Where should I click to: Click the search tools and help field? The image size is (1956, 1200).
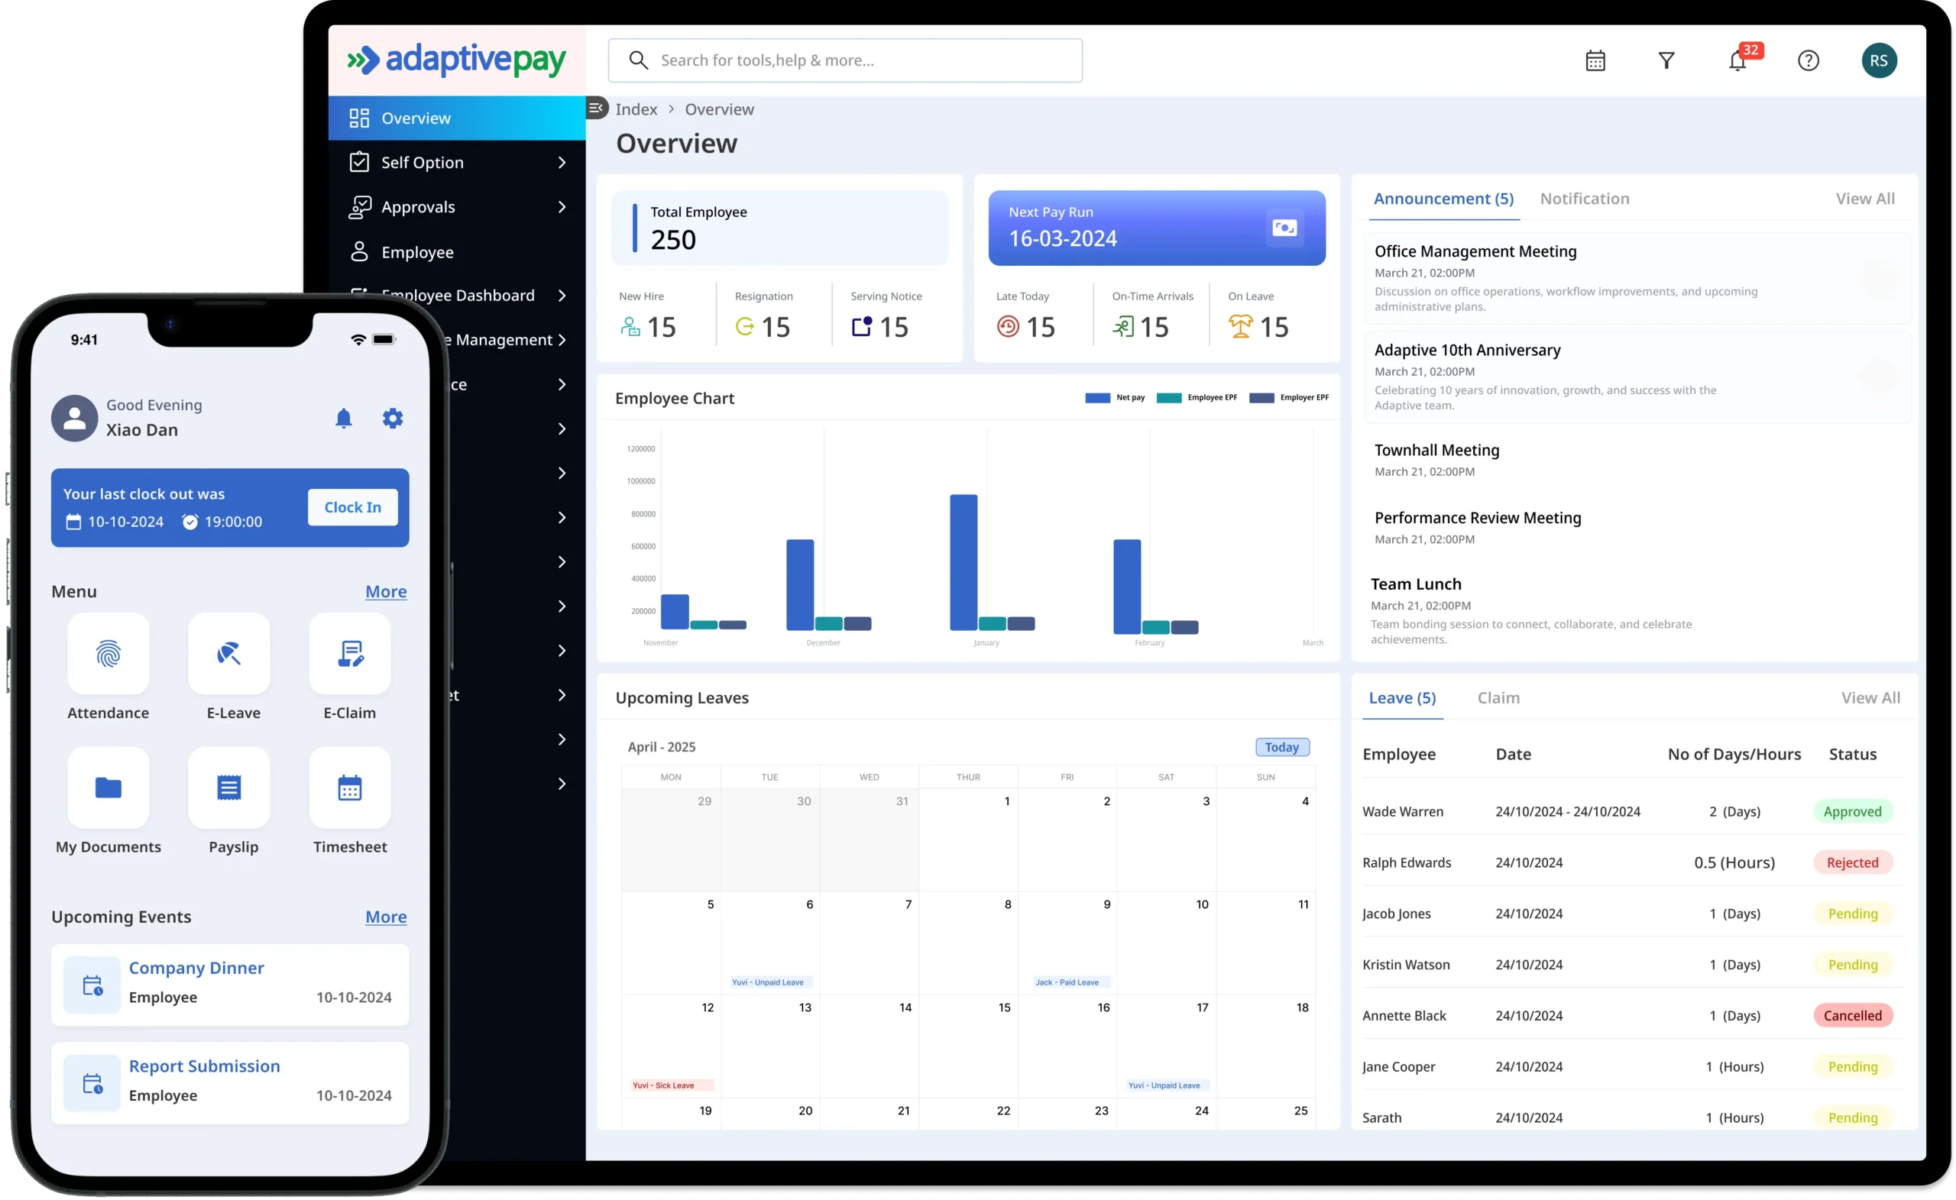tap(845, 60)
